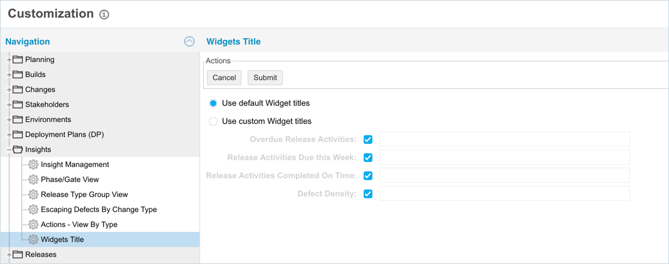
Task: Collapse the Navigation panel with chevron icon
Action: click(189, 41)
